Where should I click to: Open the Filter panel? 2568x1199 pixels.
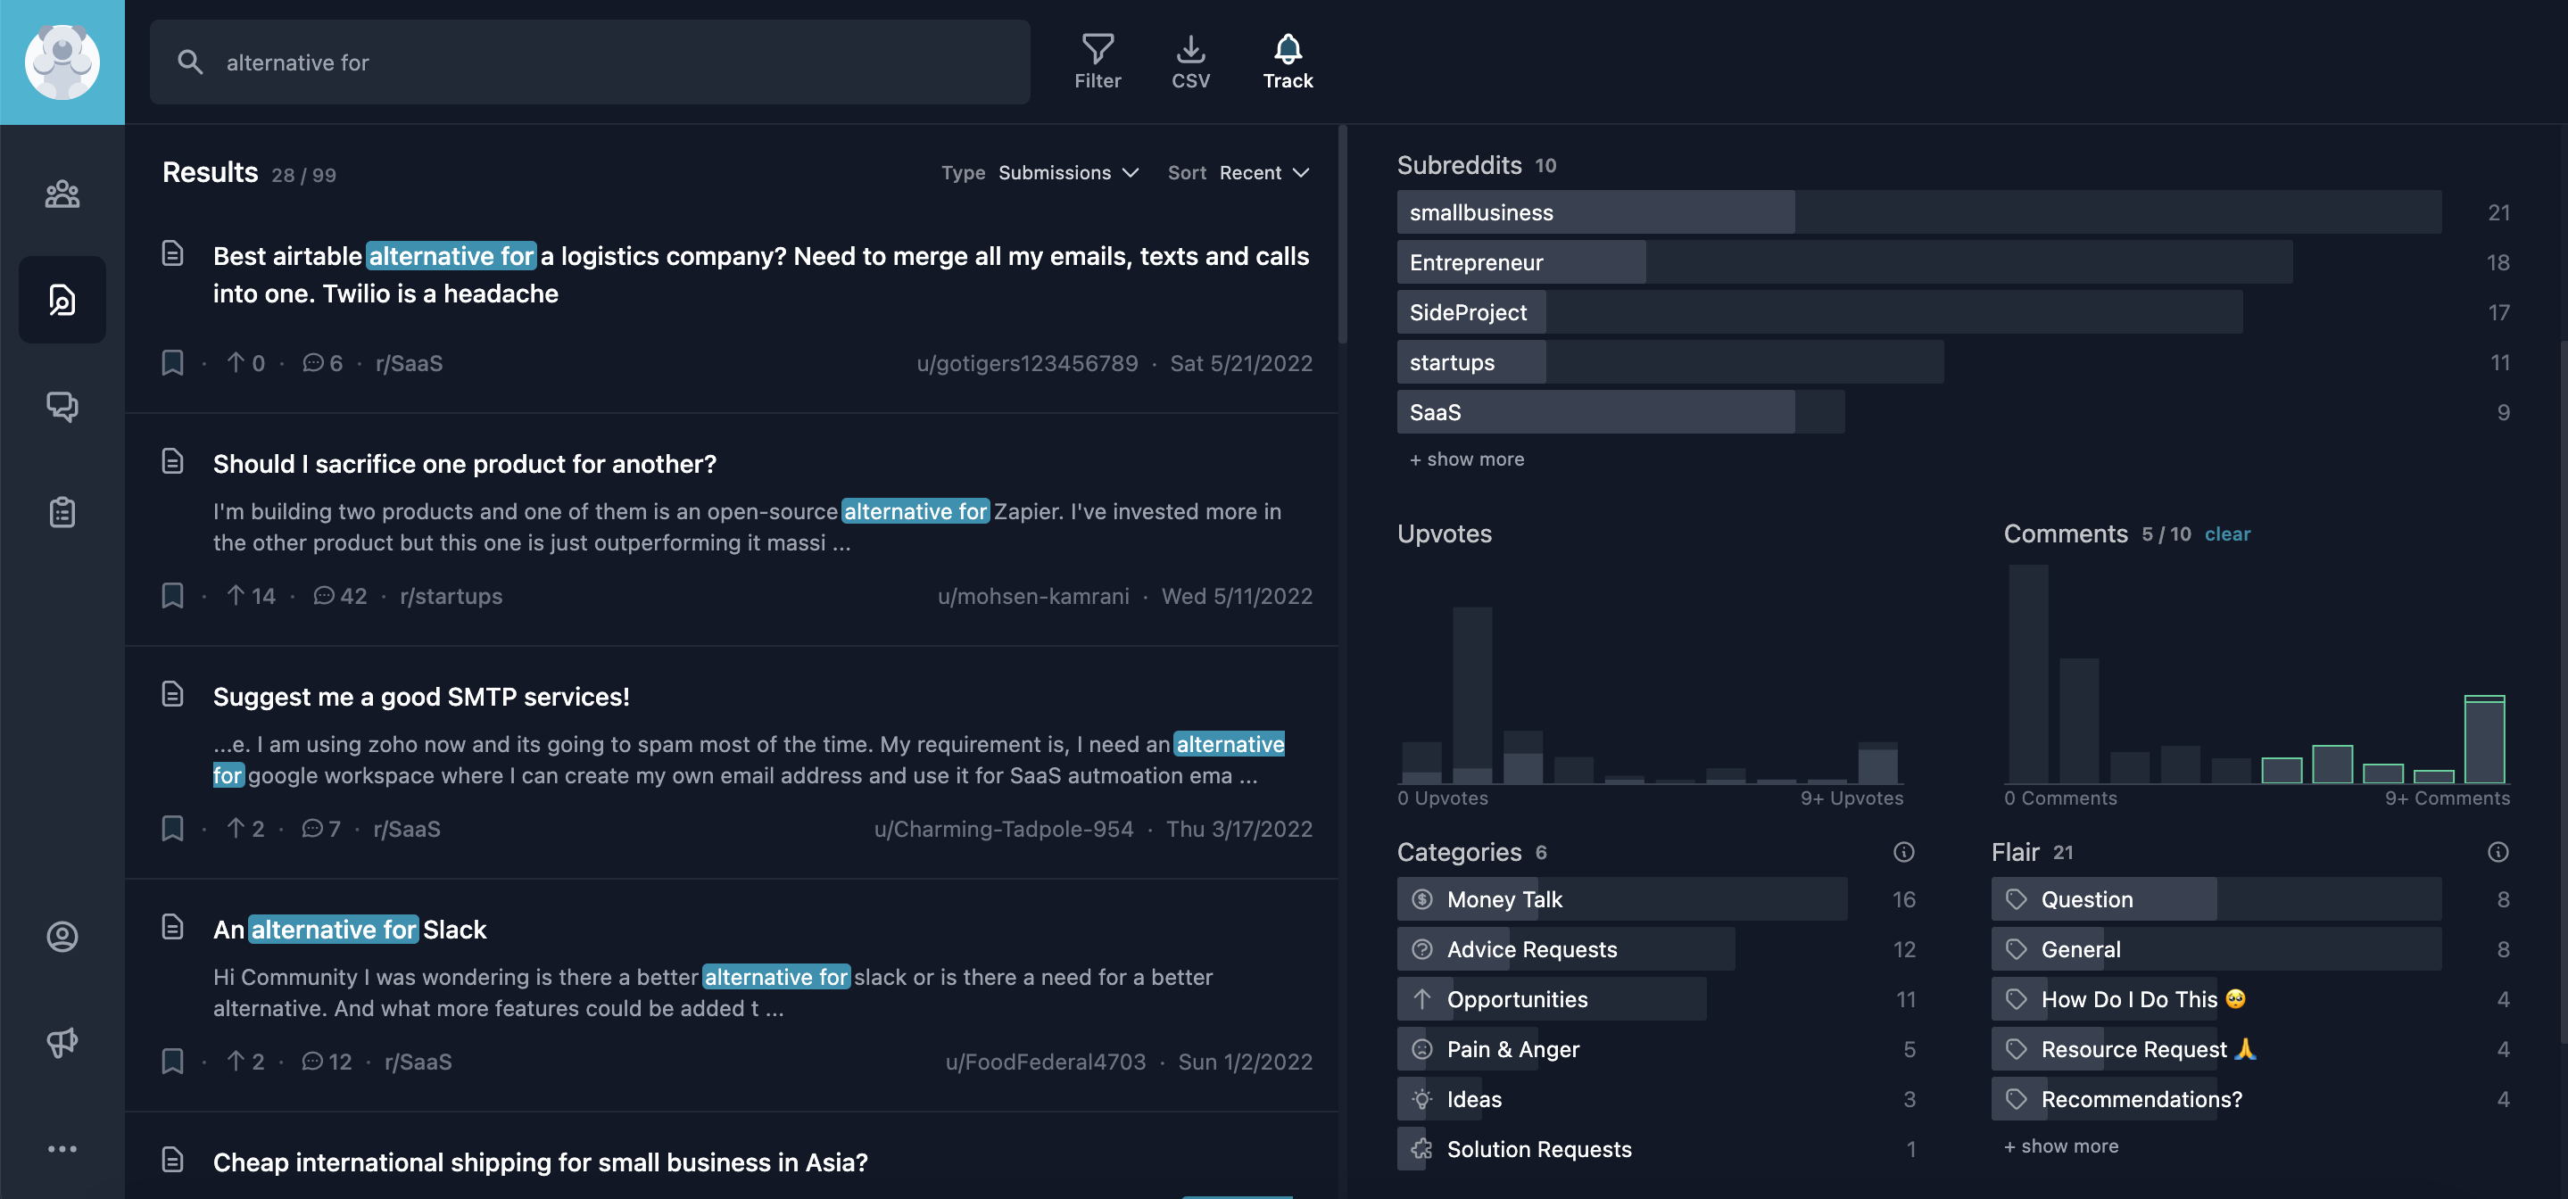[1097, 61]
